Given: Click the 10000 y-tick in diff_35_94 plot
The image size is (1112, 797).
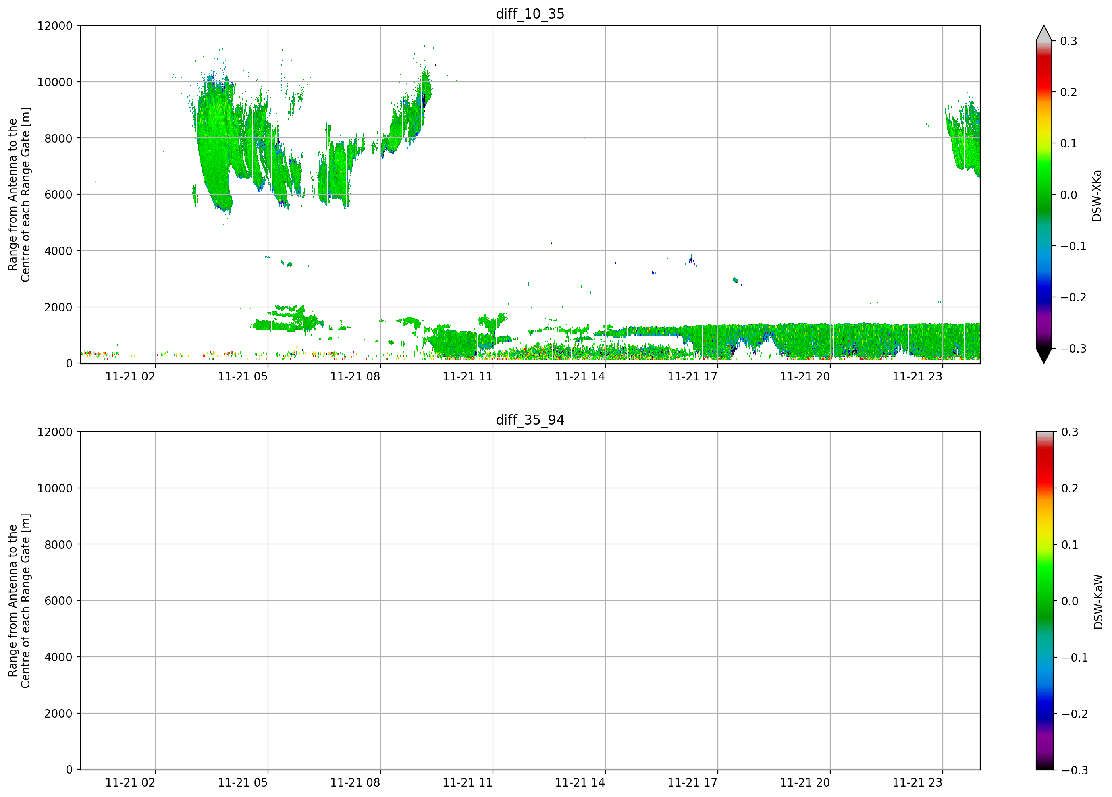Looking at the screenshot, I should point(55,488).
